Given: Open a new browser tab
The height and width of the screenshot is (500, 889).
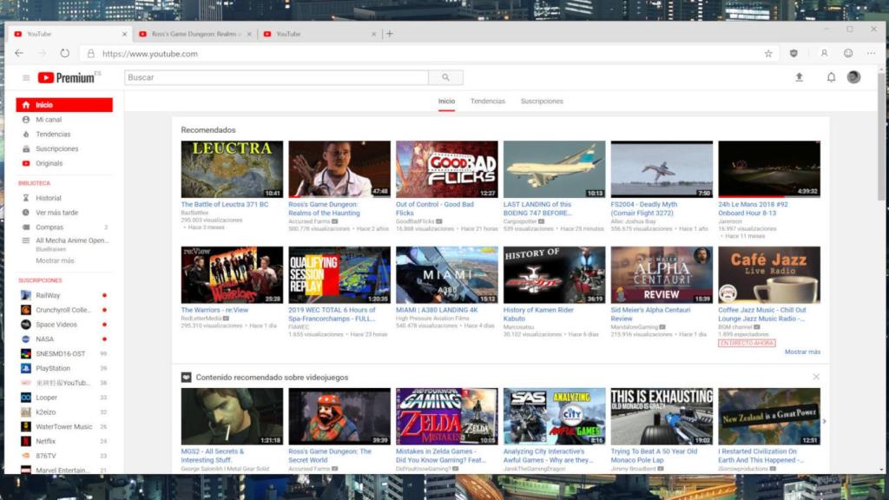Looking at the screenshot, I should click(x=389, y=34).
